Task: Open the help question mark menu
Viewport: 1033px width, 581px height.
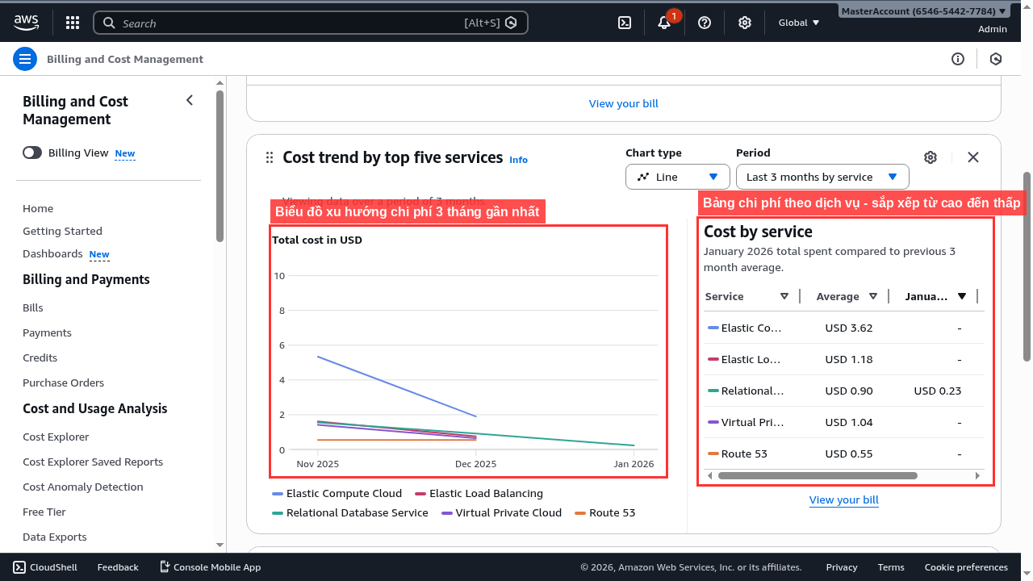Action: (705, 23)
